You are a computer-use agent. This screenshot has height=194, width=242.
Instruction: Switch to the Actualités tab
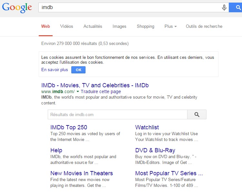(x=93, y=26)
